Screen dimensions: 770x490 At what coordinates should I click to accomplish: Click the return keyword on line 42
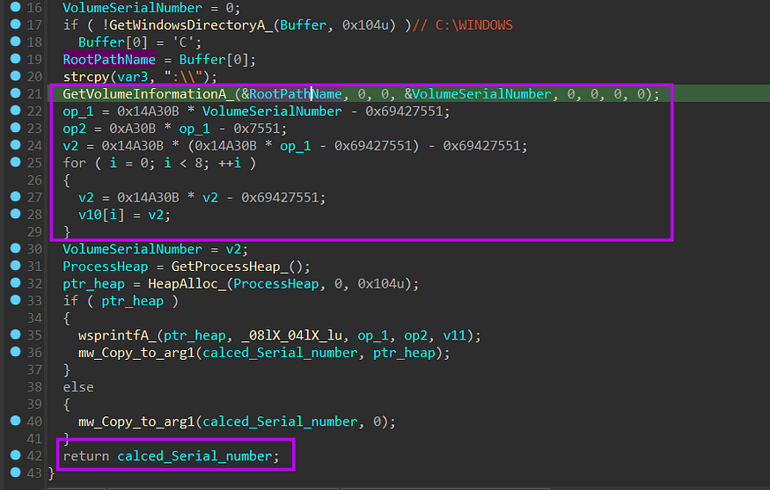coord(86,456)
